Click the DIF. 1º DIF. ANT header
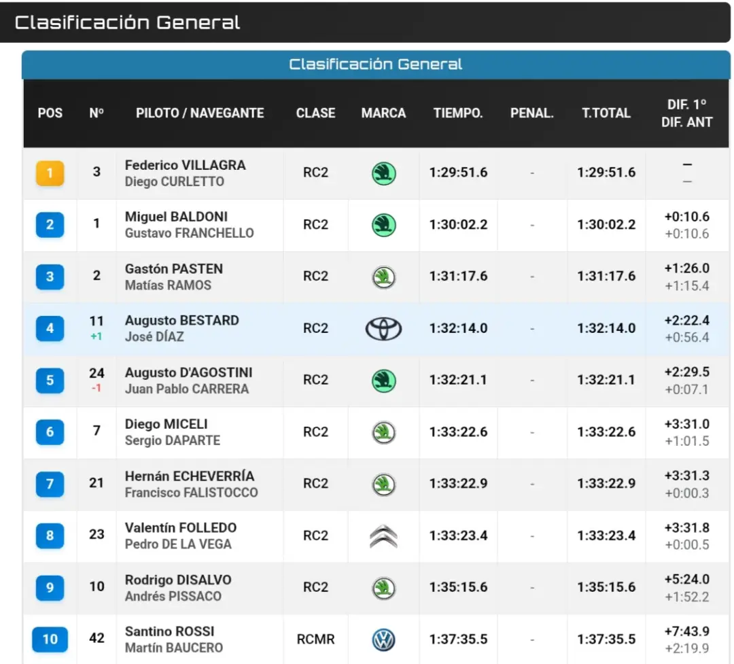Image resolution: width=734 pixels, height=664 pixels. [686, 113]
